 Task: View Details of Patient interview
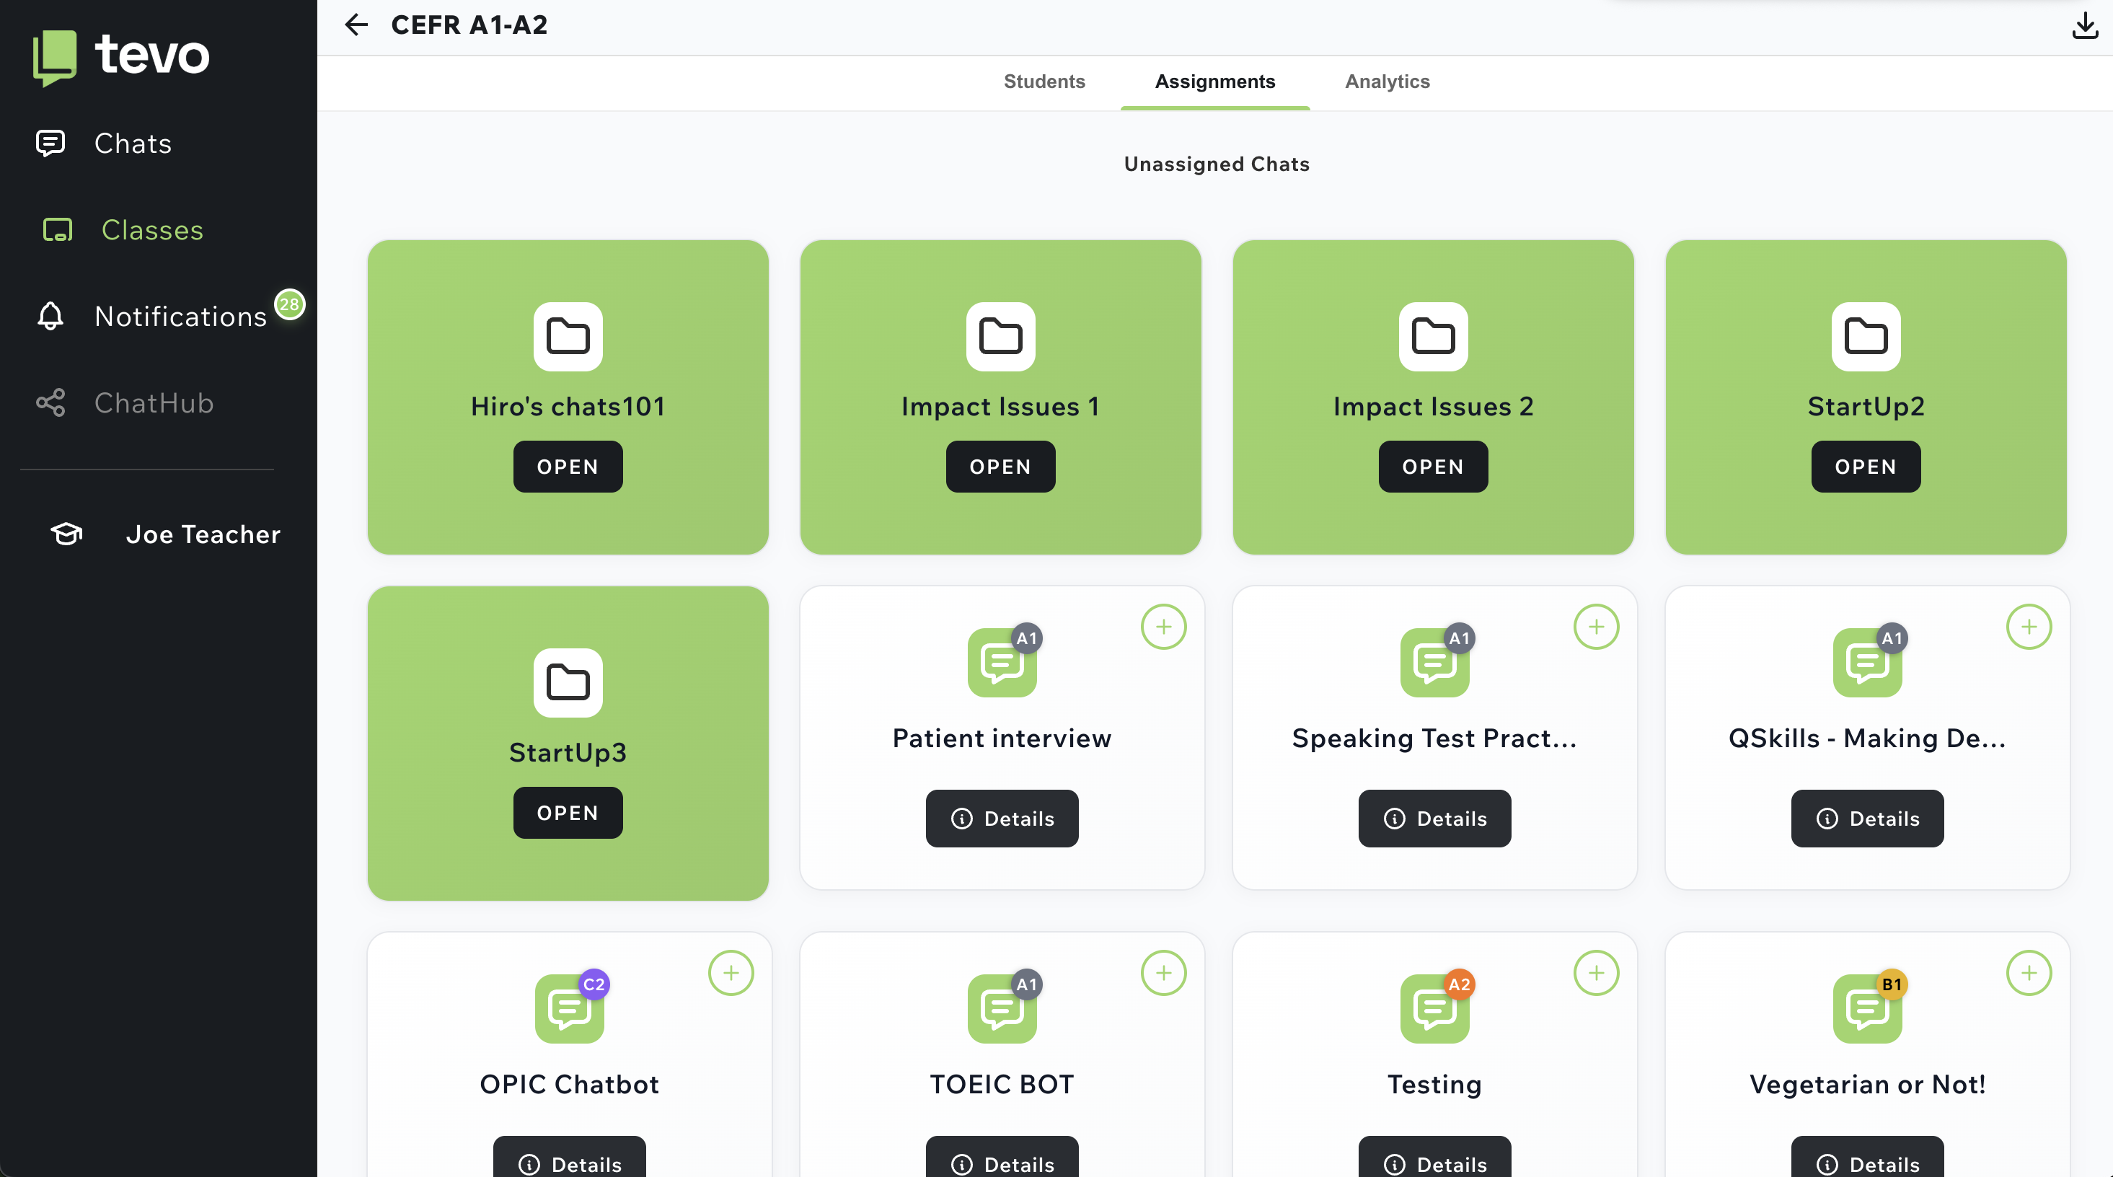(1002, 819)
